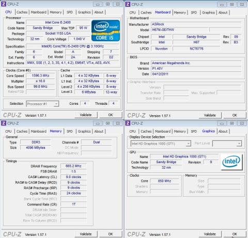This screenshot has height=238, width=248.
Task: Click the Specification field with i5-2400 CPU @ 3.10GHz
Action: (x=72, y=46)
